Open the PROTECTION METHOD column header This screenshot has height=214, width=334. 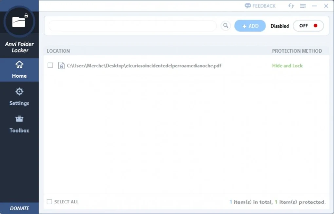tap(297, 51)
